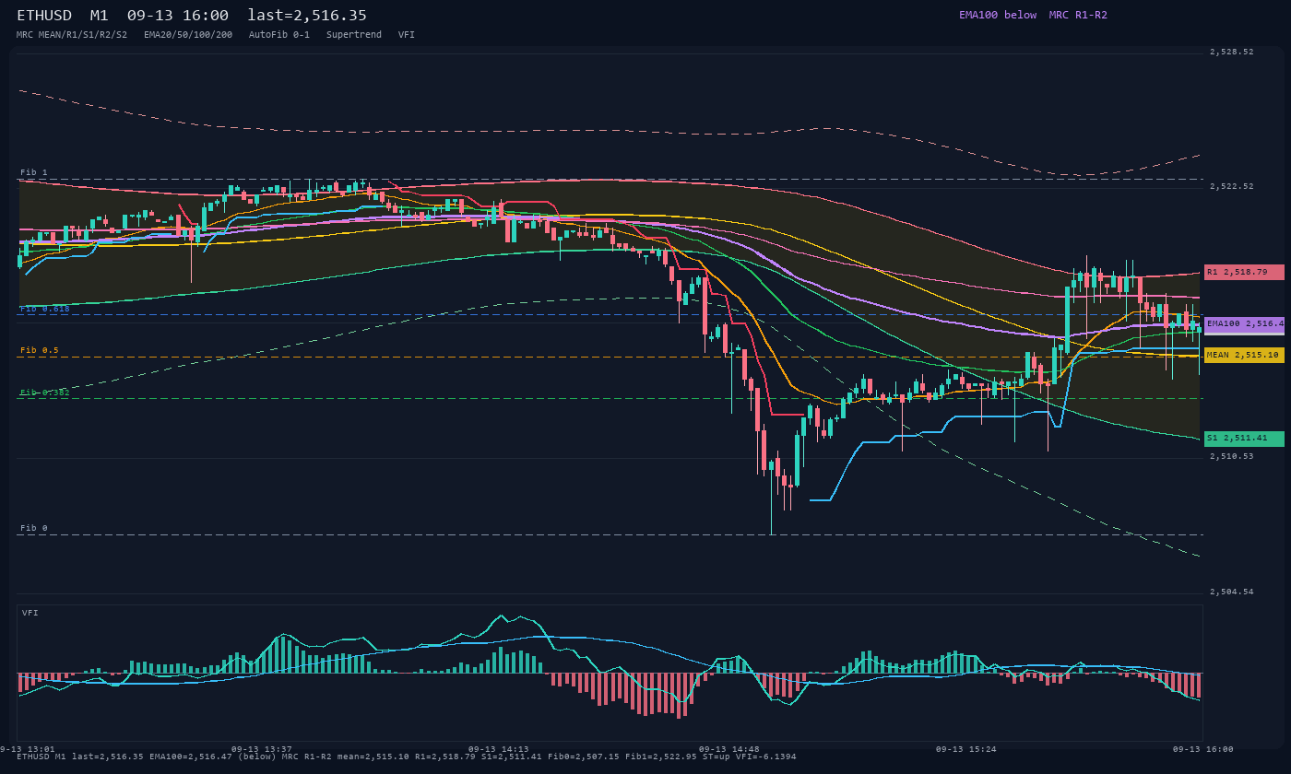Click the Fib 0.382 level label
The height and width of the screenshot is (774, 1291).
tap(45, 393)
